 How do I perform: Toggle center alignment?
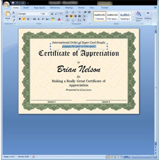[x=71, y=16]
